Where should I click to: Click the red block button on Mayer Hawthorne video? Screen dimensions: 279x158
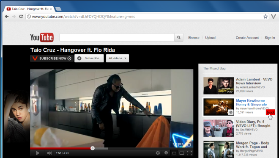coord(271,112)
